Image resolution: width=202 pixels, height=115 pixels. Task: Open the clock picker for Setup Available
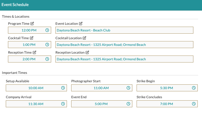(63, 88)
